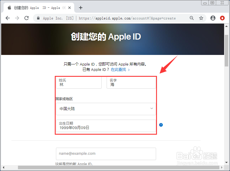The height and width of the screenshot is (171, 230).
Task: Click the name@example.com email field
Action: tap(106, 154)
